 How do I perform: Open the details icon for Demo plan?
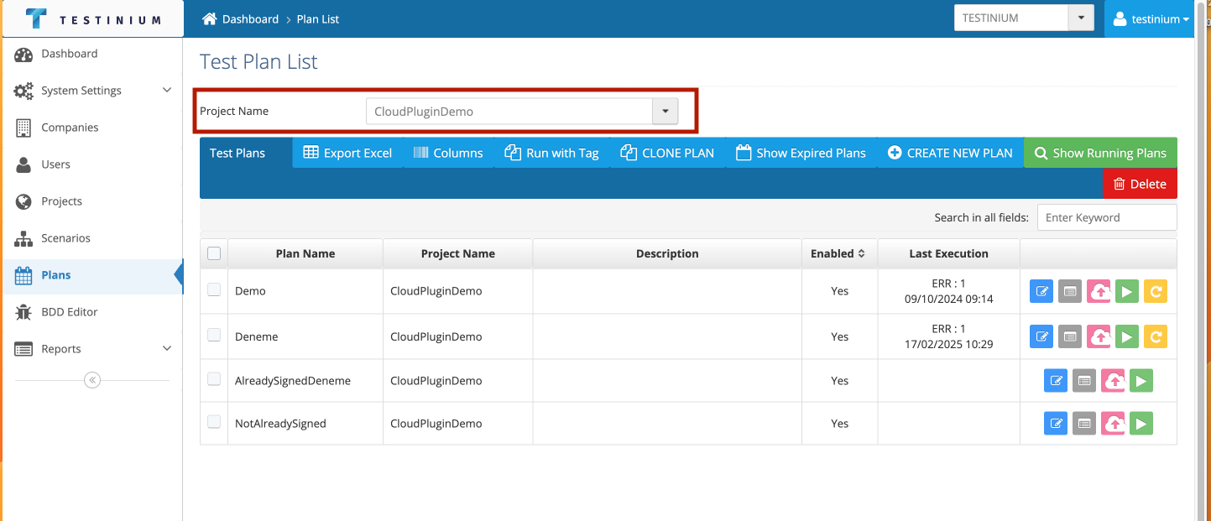click(x=1071, y=291)
